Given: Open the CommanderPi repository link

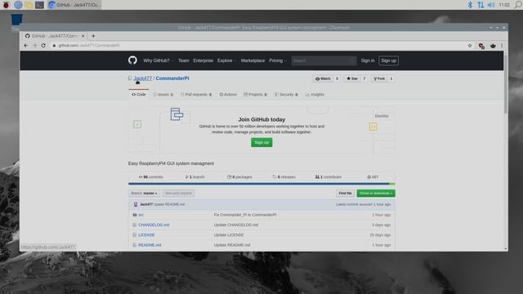Looking at the screenshot, I should point(172,78).
